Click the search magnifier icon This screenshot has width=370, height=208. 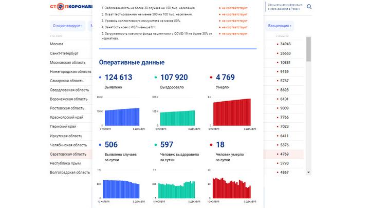coord(309,7)
